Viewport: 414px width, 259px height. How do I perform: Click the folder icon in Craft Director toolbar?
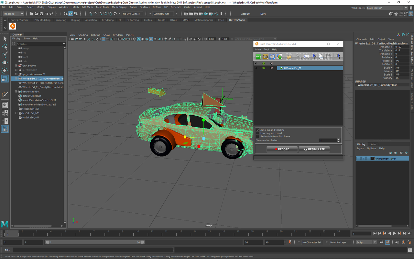[289, 56]
